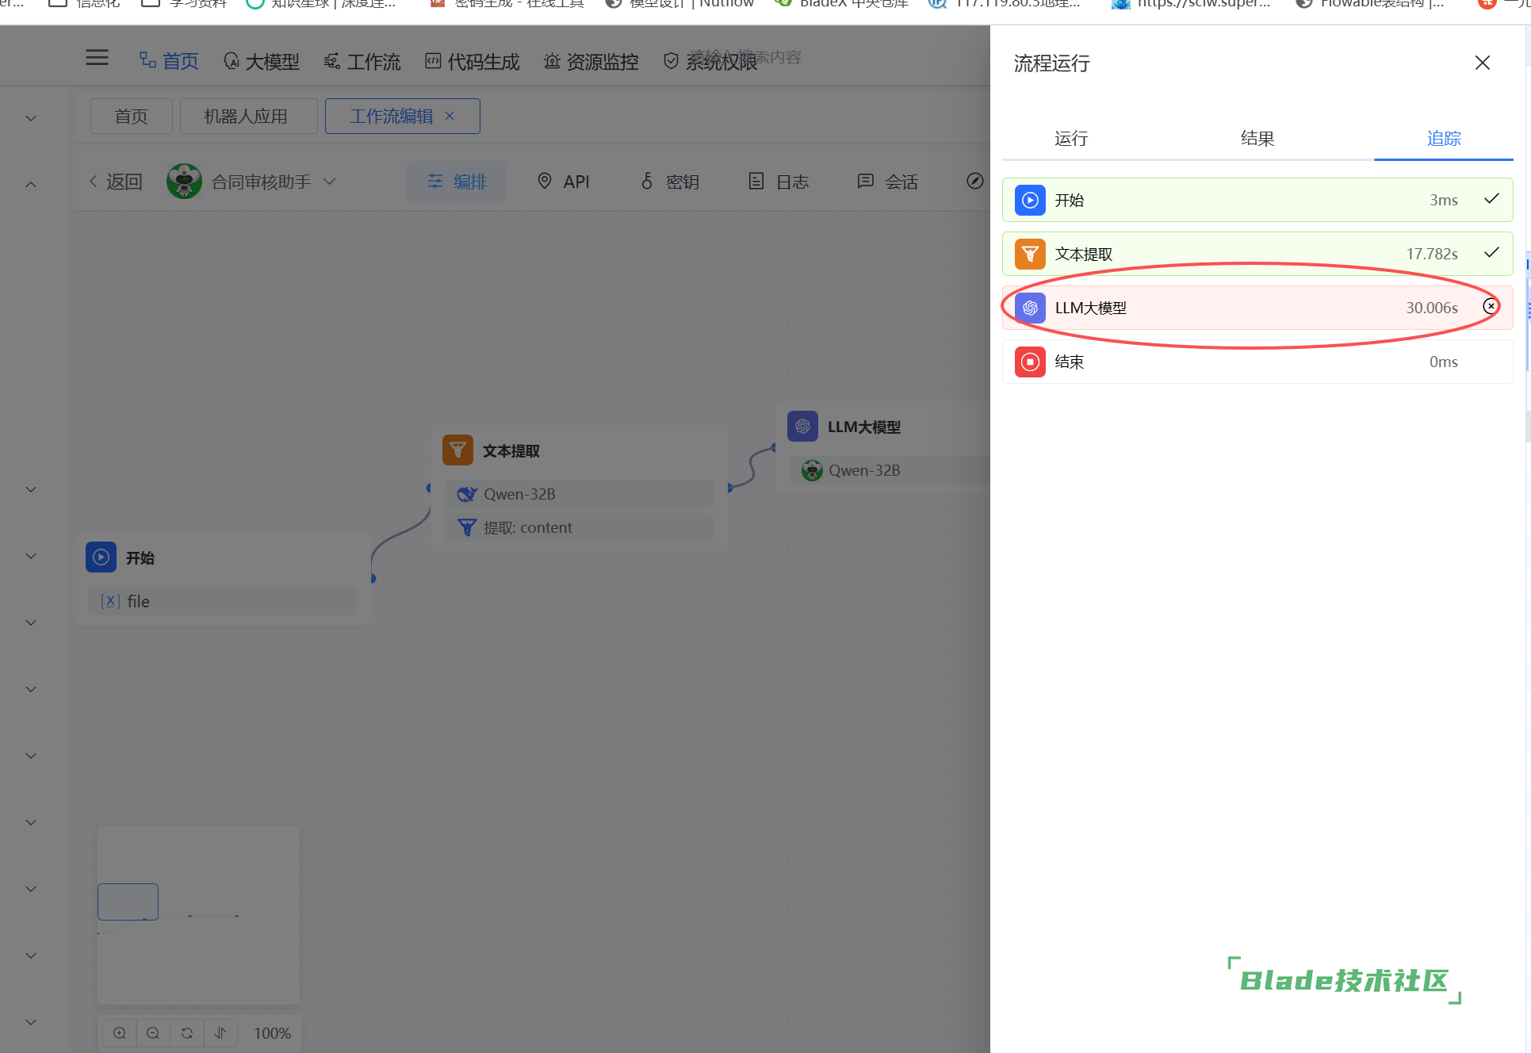
Task: Expand the 开始 trace row
Action: tap(1257, 200)
